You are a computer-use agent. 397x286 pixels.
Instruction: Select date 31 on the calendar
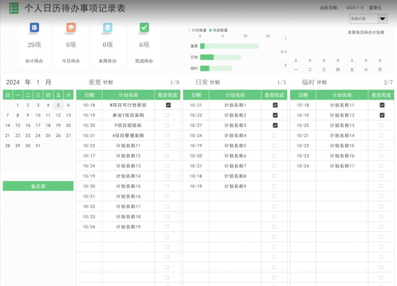click(38, 146)
